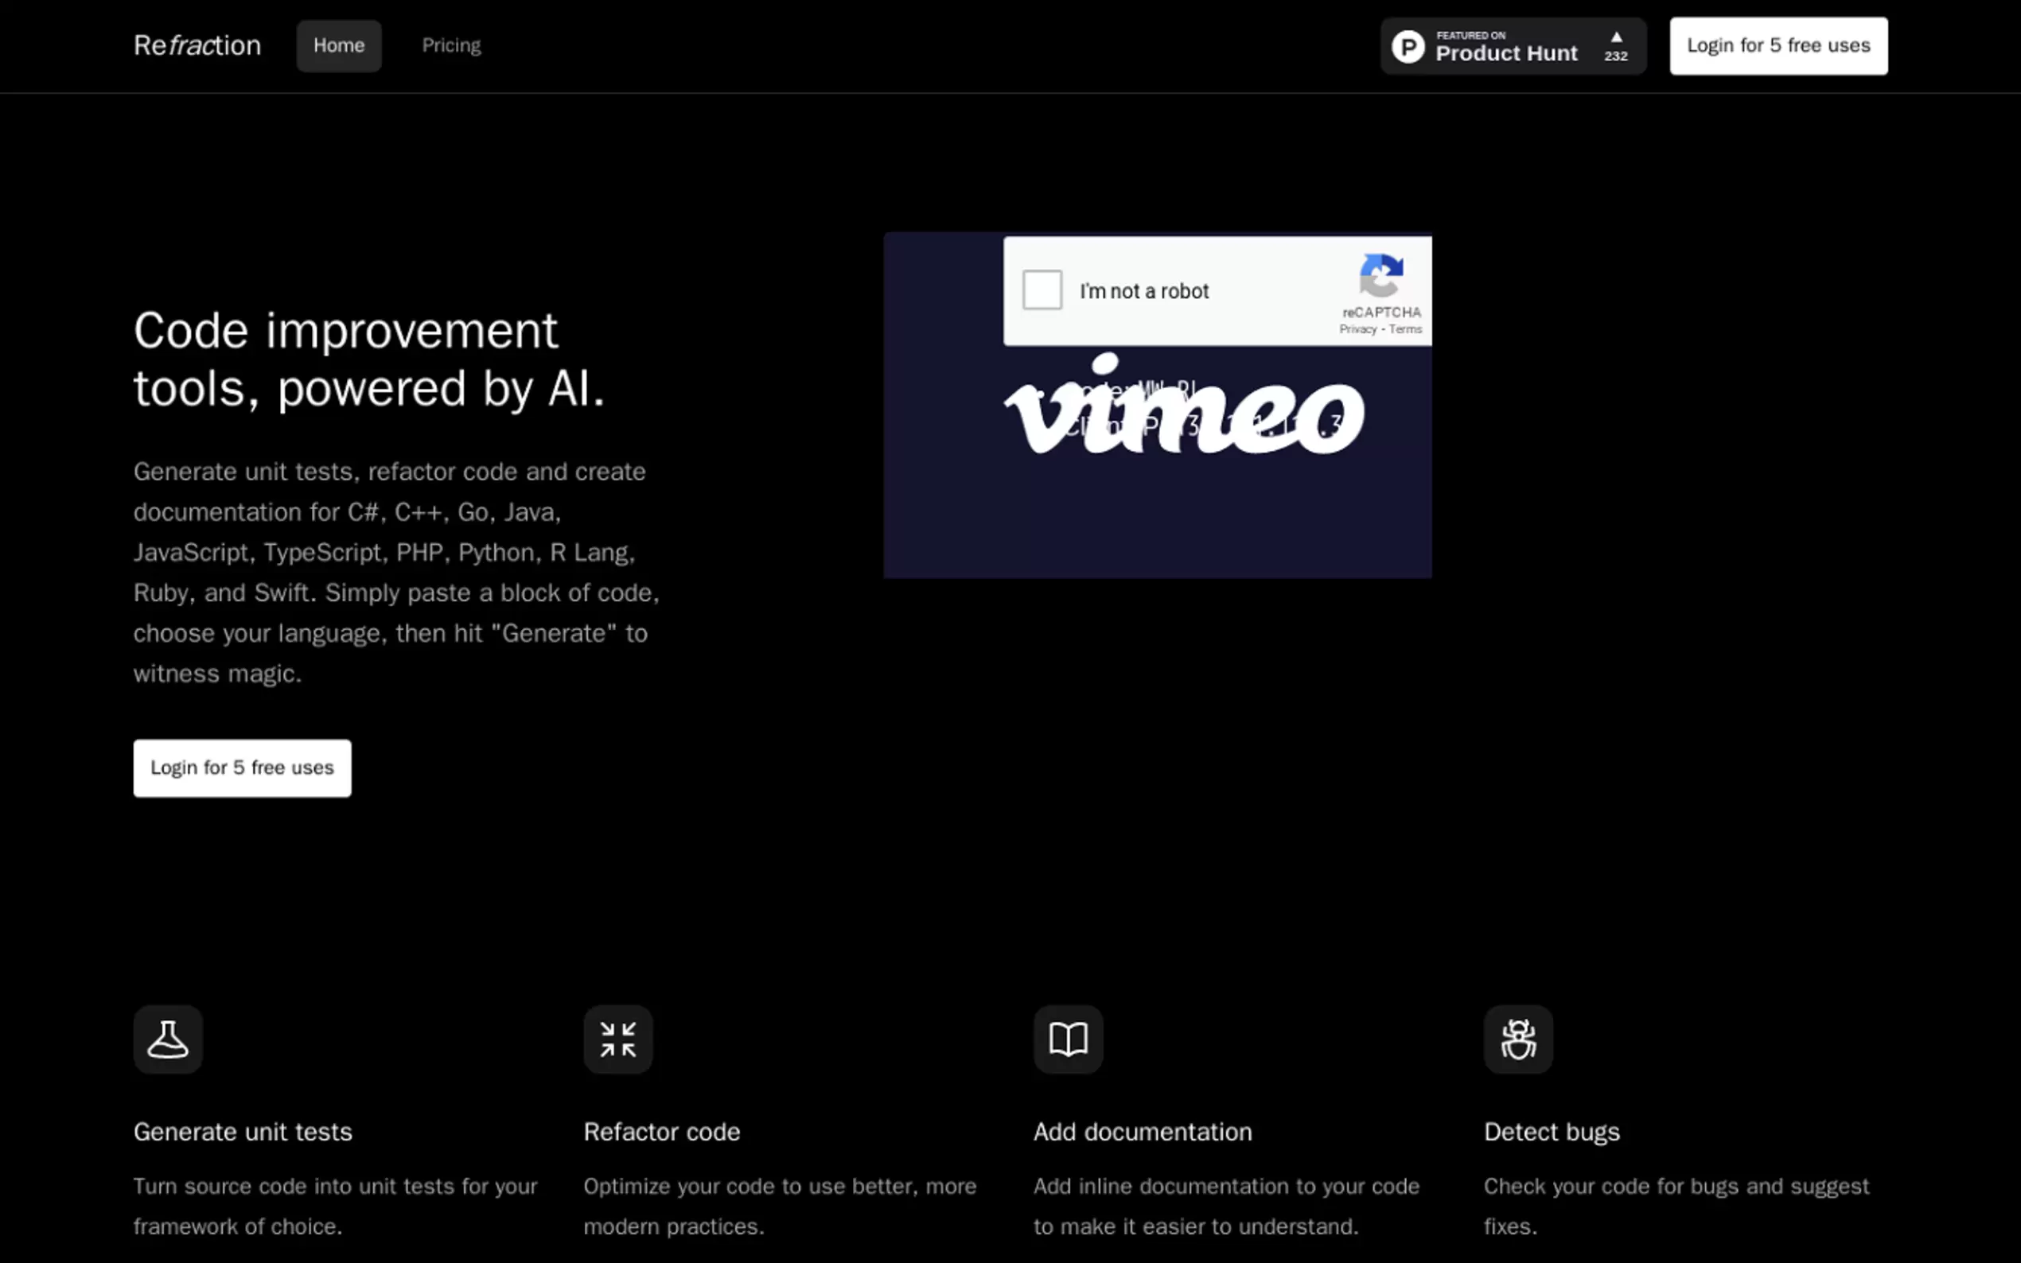This screenshot has width=2021, height=1263.
Task: Click the Product Hunt 'P' logo icon
Action: pos(1408,47)
